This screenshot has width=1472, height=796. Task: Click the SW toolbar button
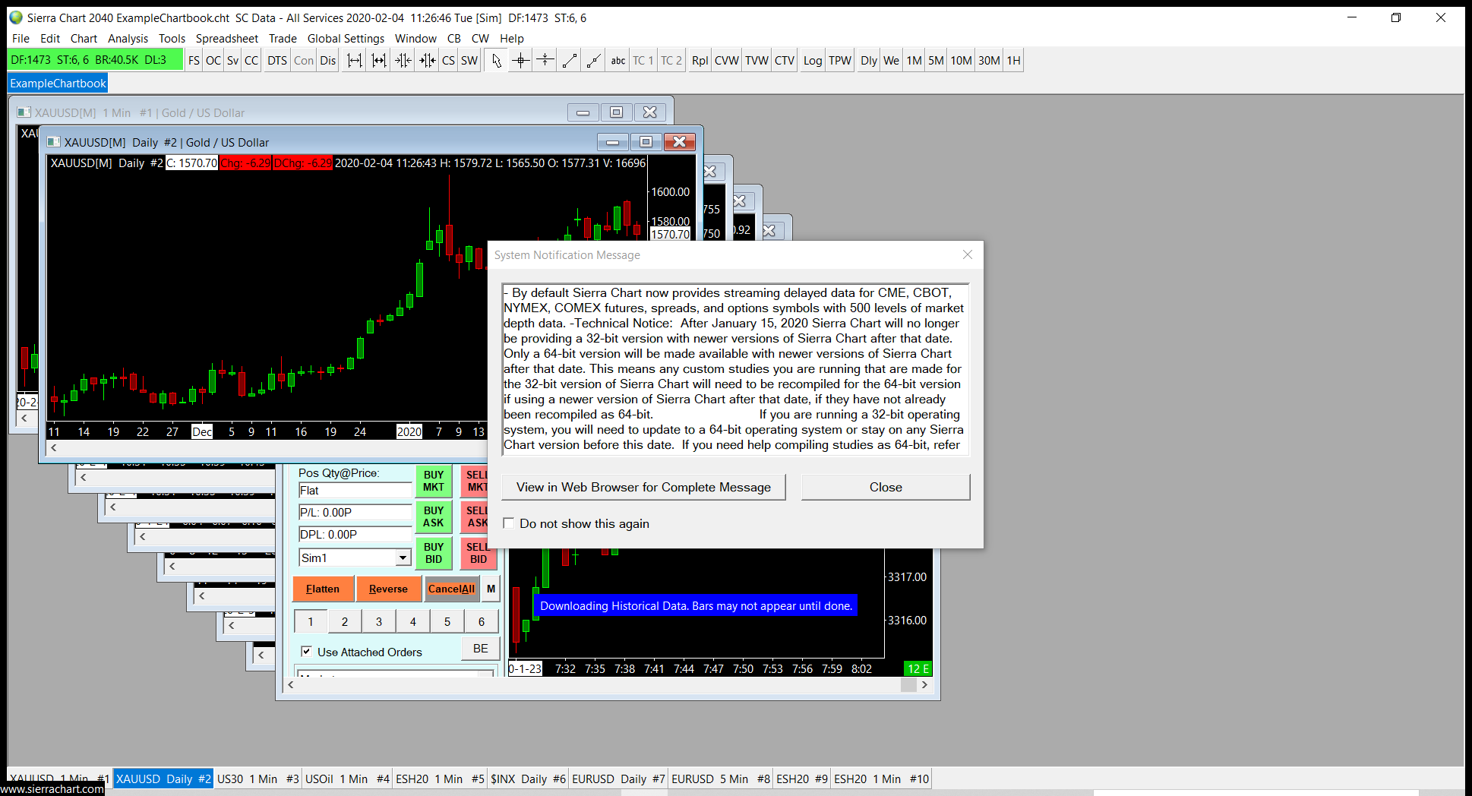(x=469, y=61)
